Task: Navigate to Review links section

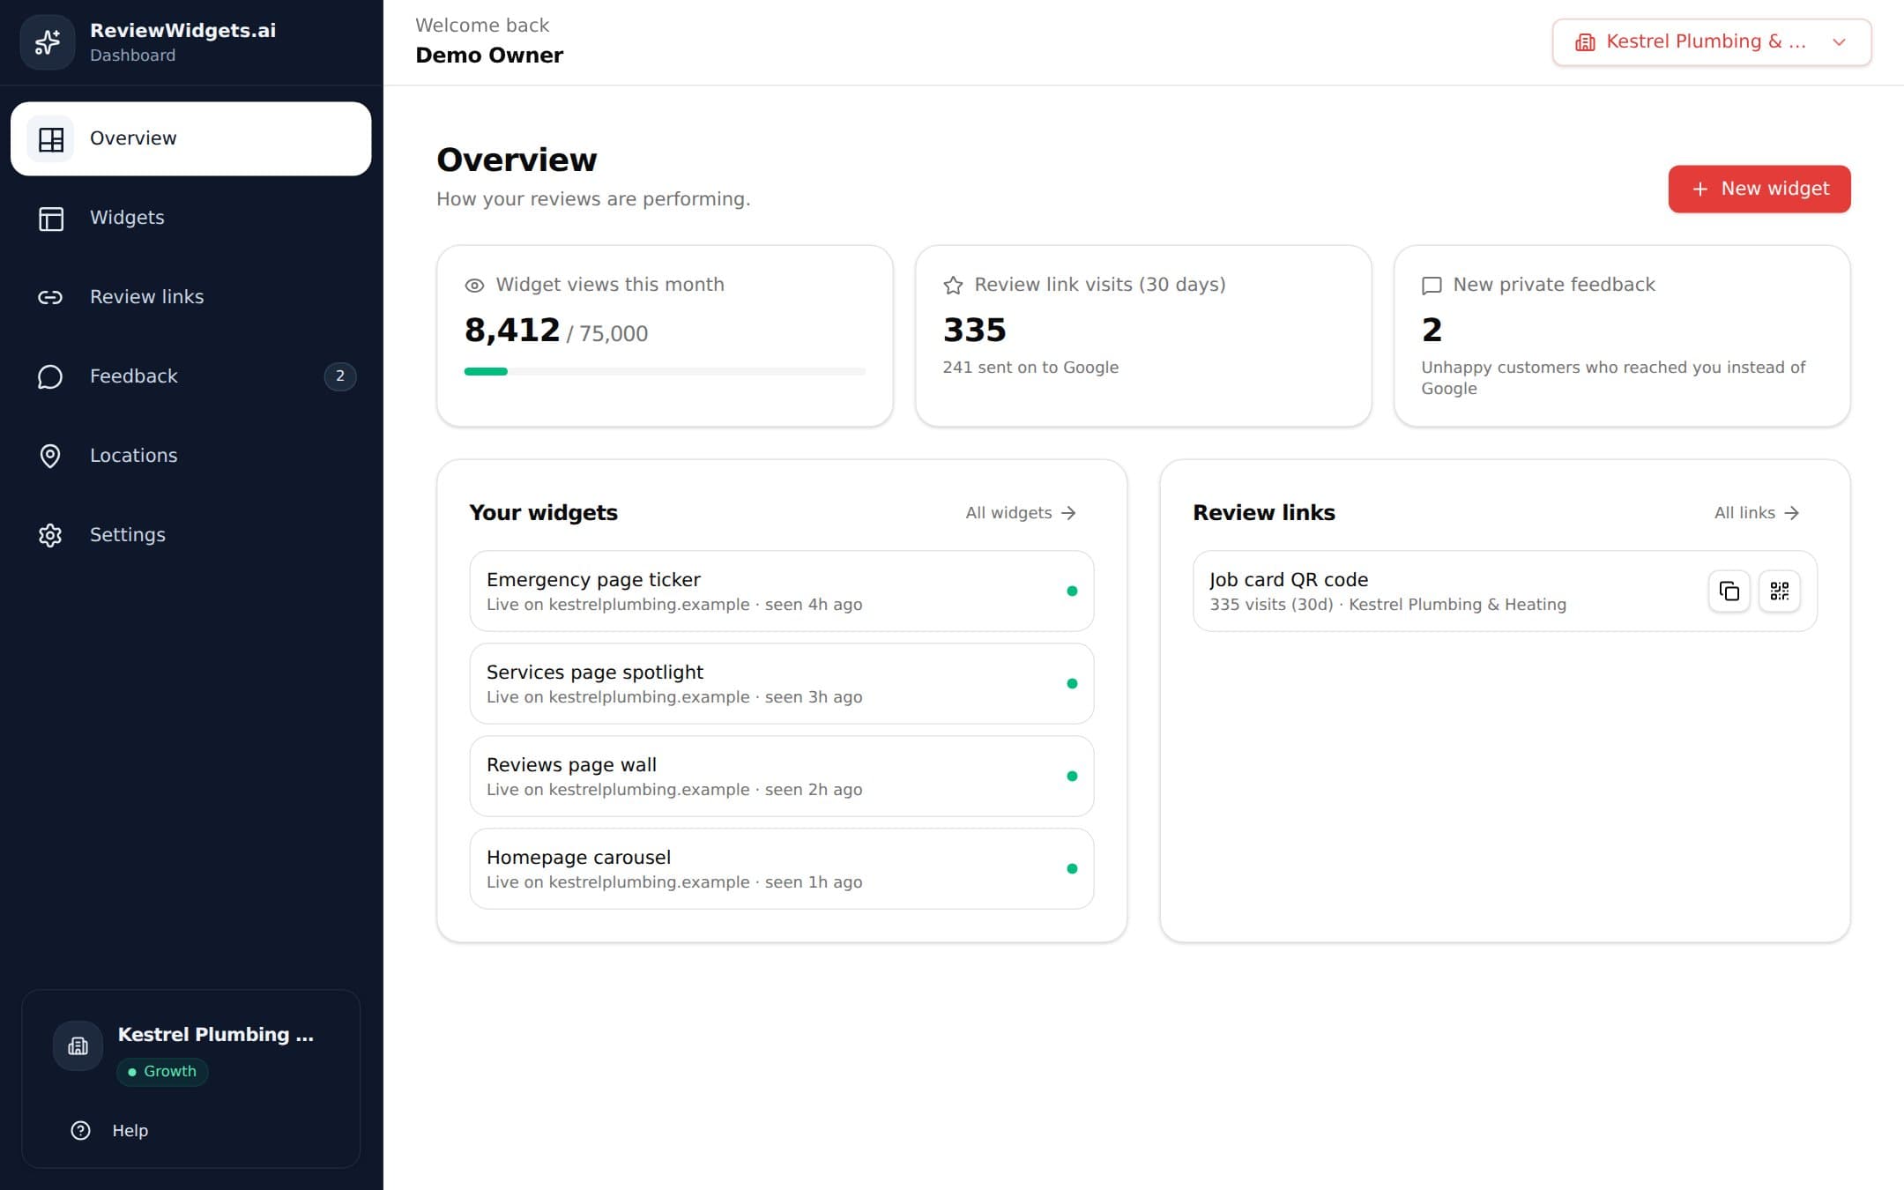Action: pos(191,298)
